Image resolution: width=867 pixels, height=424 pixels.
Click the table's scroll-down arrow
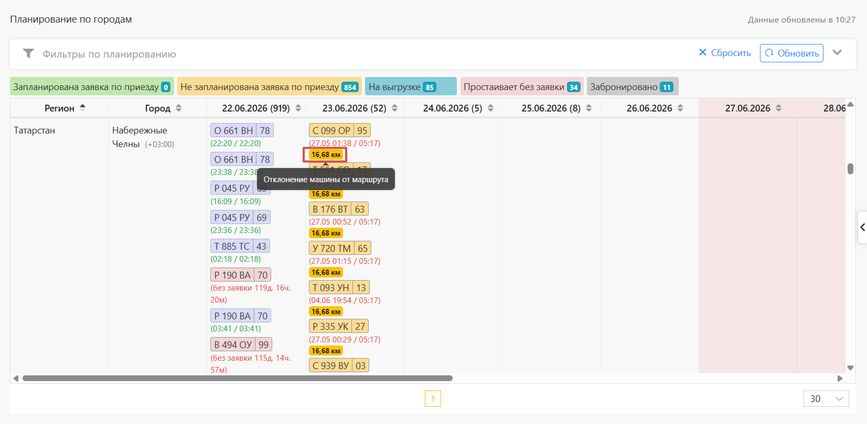tap(851, 368)
